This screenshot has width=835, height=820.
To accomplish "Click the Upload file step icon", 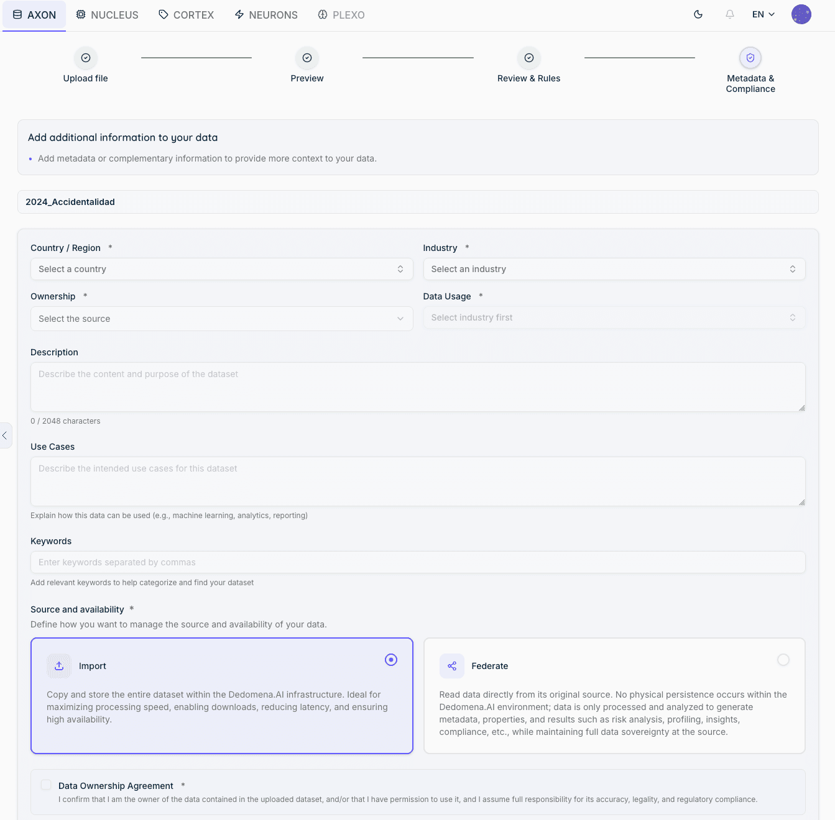I will [x=86, y=58].
